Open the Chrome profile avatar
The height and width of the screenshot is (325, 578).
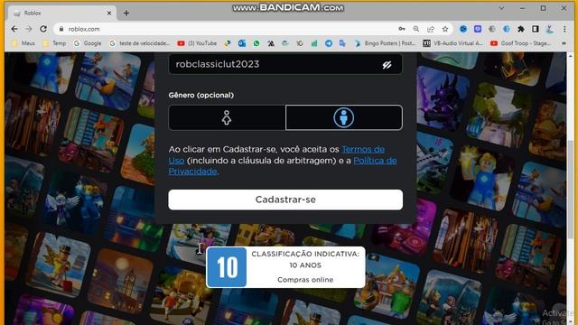[x=550, y=29]
